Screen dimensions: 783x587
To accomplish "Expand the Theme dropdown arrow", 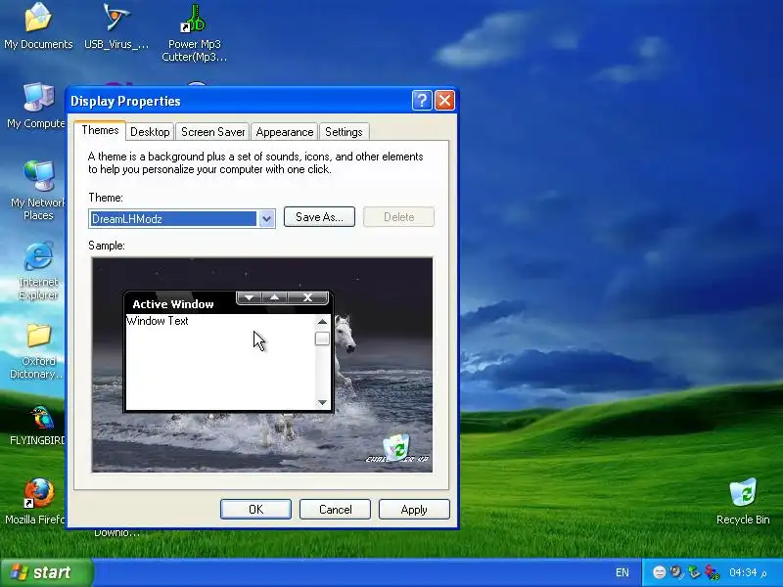I will coord(266,218).
